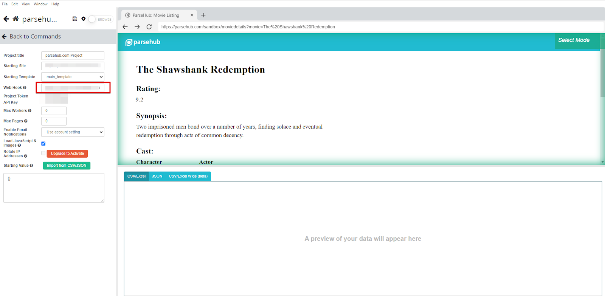Click Upgrade to Activate button
This screenshot has height=296, width=605.
point(67,153)
